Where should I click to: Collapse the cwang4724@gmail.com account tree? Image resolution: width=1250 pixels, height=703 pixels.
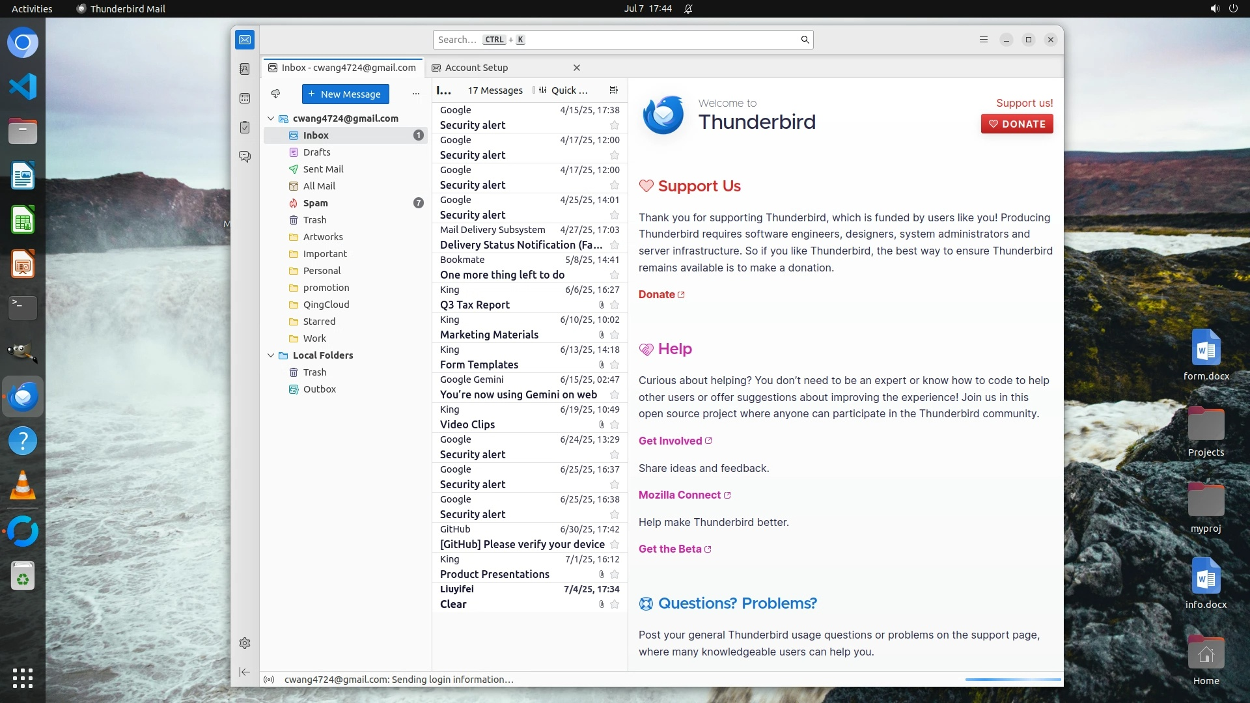pos(271,118)
